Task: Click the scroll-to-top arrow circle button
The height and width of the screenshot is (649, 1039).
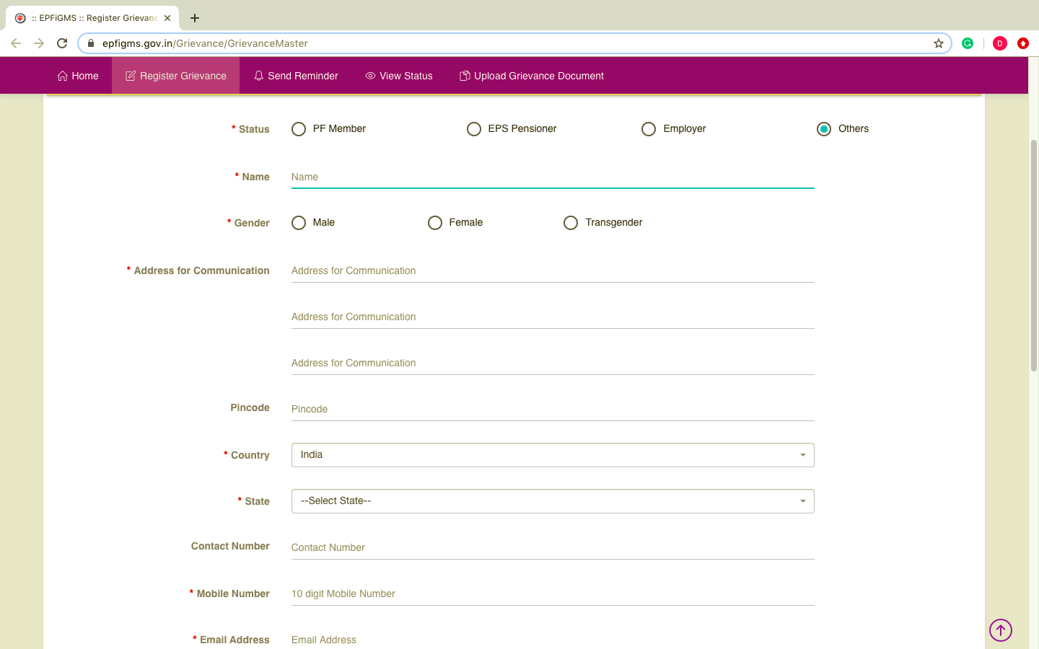Action: tap(1001, 630)
